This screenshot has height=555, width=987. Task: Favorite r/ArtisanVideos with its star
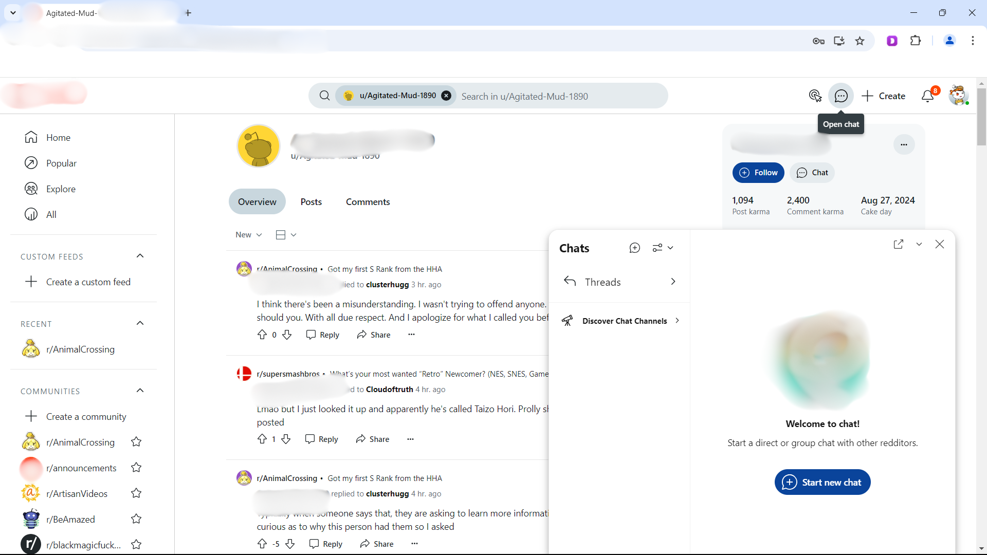pos(136,493)
